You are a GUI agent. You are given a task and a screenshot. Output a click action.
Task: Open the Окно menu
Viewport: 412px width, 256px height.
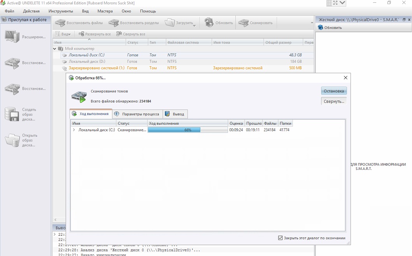coord(126,11)
